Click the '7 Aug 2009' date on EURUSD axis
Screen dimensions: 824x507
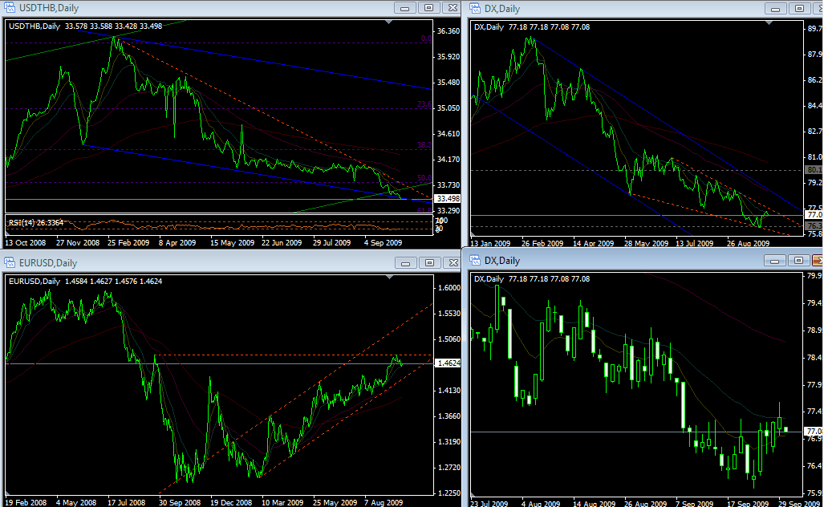pyautogui.click(x=383, y=502)
